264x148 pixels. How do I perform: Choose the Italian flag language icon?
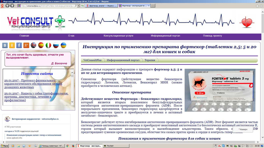pos(49,45)
